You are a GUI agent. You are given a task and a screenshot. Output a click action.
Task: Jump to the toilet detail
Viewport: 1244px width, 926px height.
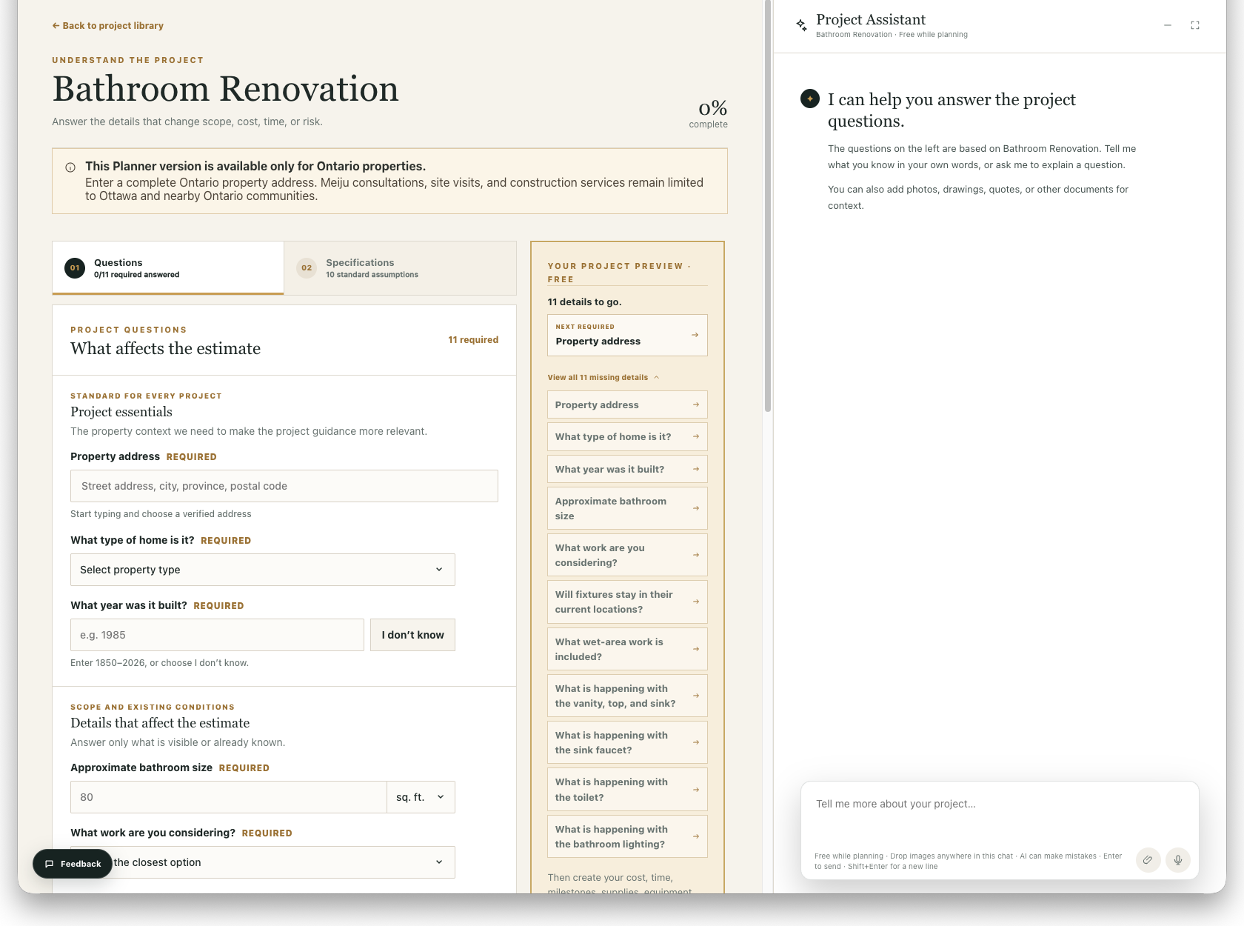pos(627,790)
